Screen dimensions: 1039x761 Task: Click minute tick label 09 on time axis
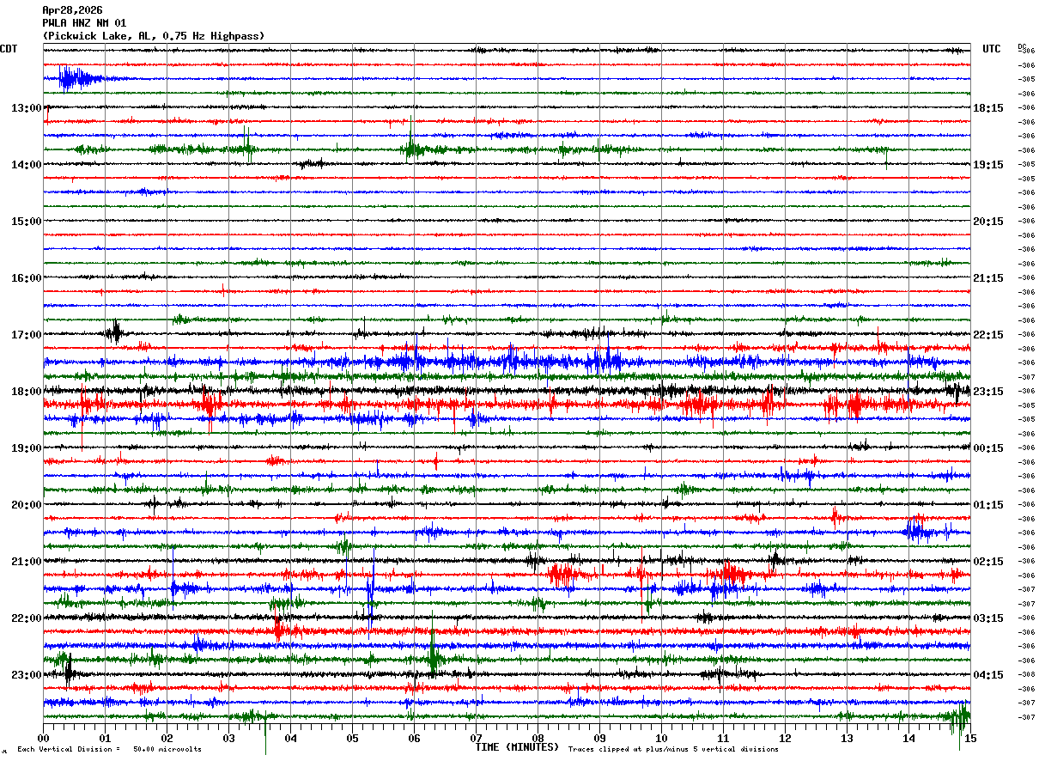point(599,739)
